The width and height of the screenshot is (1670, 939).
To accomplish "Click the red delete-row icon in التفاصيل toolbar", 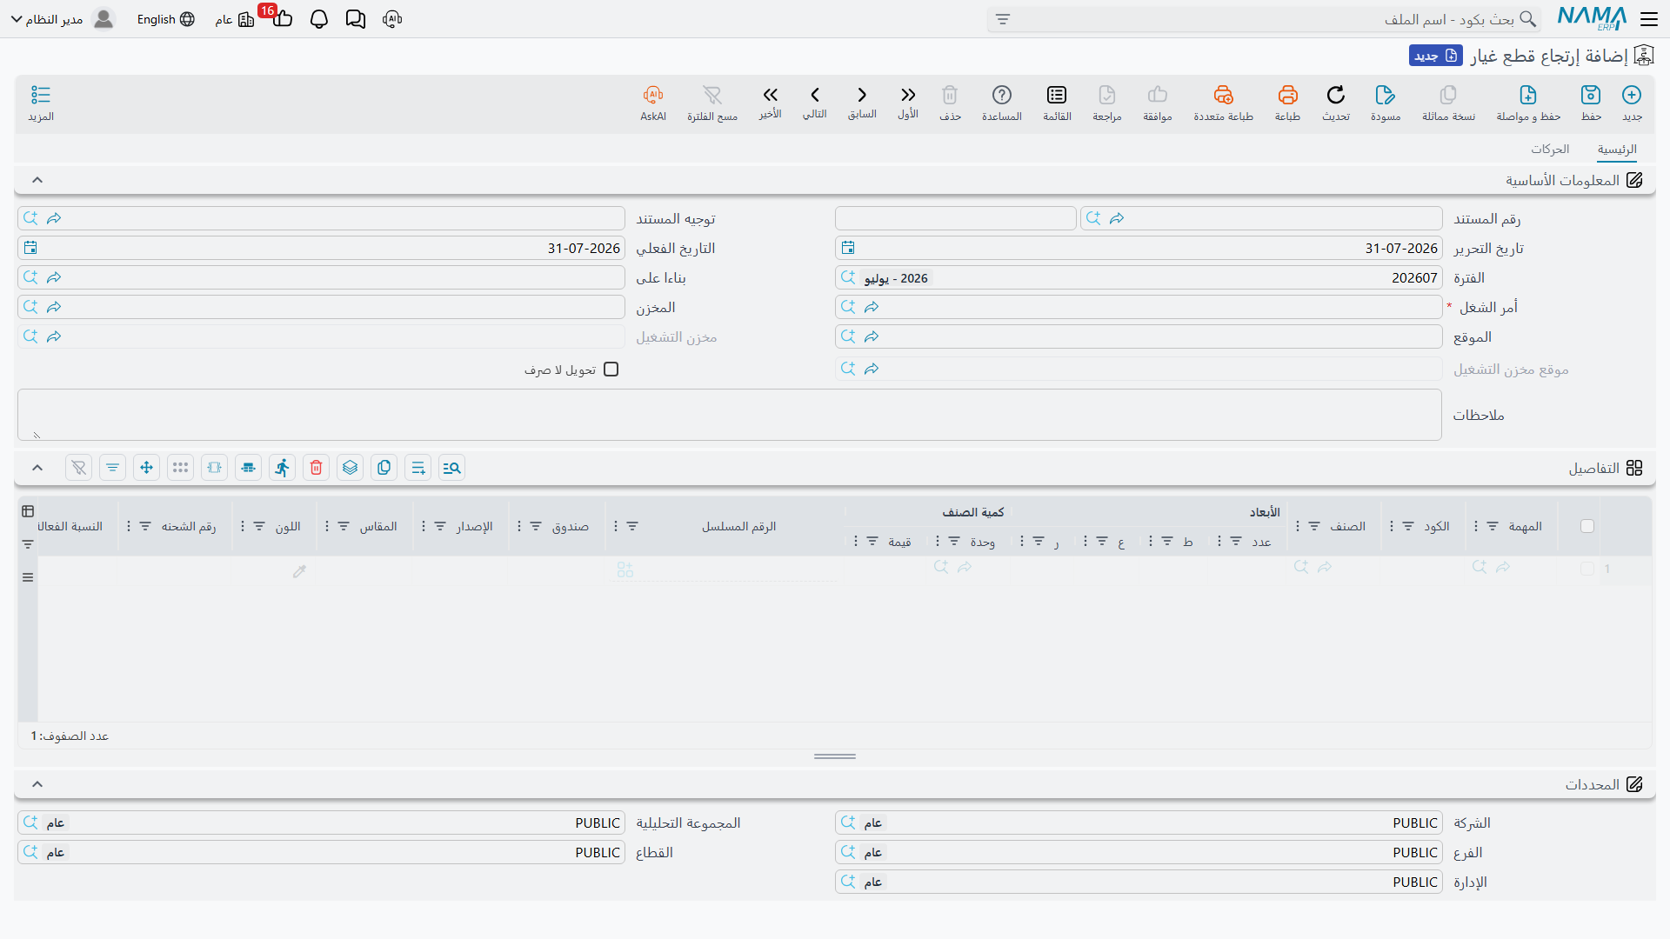I will pos(317,468).
